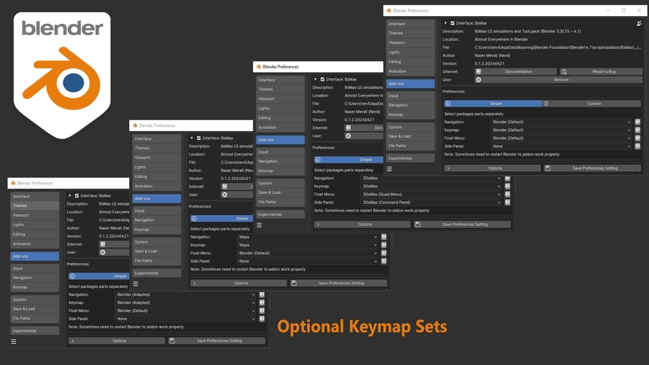The height and width of the screenshot is (365, 649).
Task: Click help icon beside Float Menu in Blender (Adapted) window
Action: click(x=262, y=311)
